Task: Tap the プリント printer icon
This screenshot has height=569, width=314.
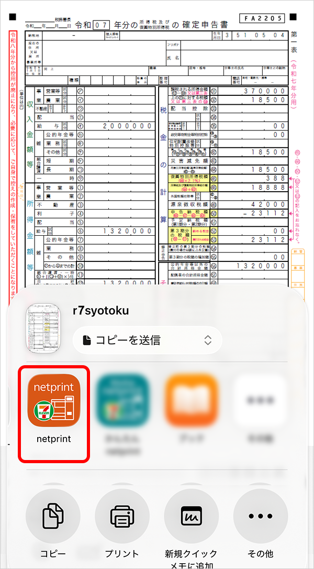Action: click(x=122, y=516)
